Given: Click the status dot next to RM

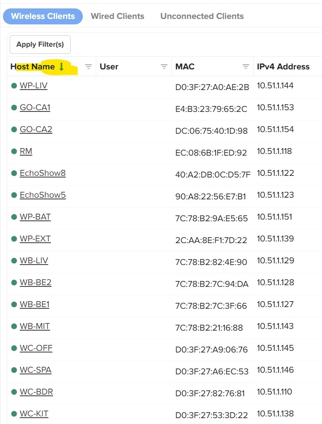Looking at the screenshot, I should 14,151.
